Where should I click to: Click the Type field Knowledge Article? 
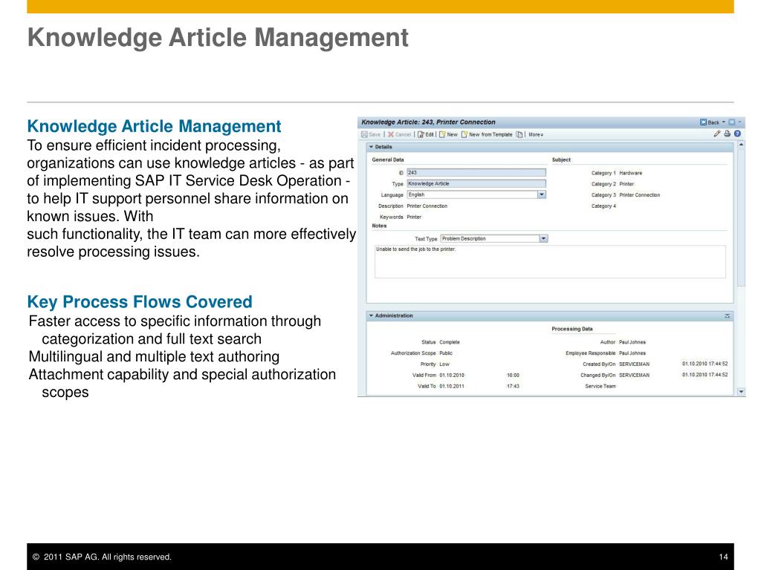pyautogui.click(x=476, y=184)
